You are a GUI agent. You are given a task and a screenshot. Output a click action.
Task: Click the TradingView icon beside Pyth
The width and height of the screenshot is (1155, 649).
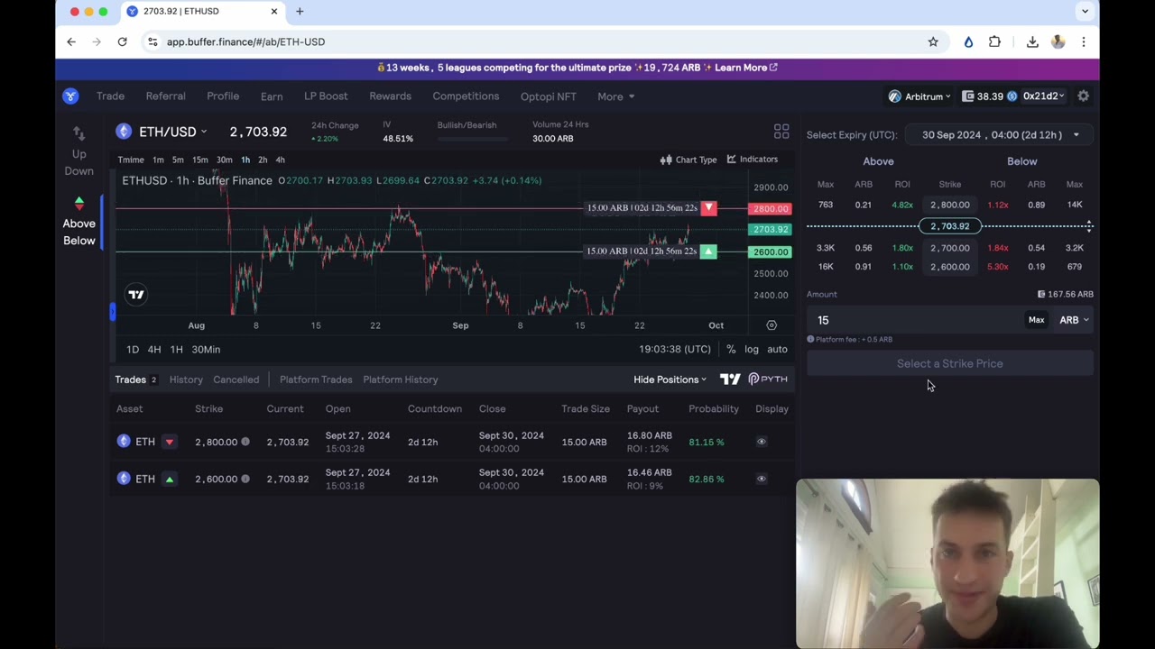[x=730, y=379]
